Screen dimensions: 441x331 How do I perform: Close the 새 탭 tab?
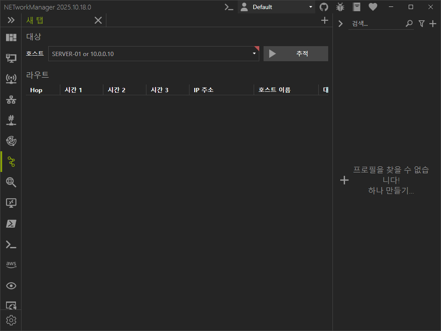[x=98, y=20]
